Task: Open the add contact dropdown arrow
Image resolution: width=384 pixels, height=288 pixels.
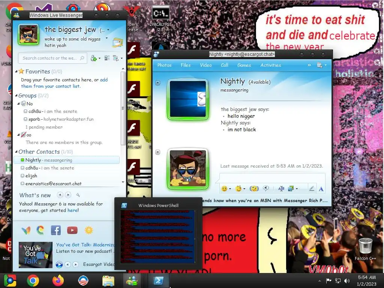Action: click(99, 58)
